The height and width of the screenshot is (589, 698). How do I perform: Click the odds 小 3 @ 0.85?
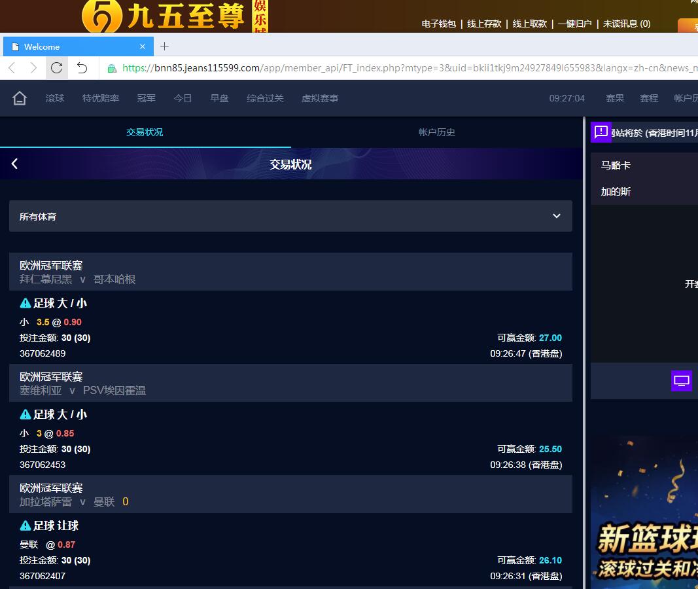tap(46, 433)
